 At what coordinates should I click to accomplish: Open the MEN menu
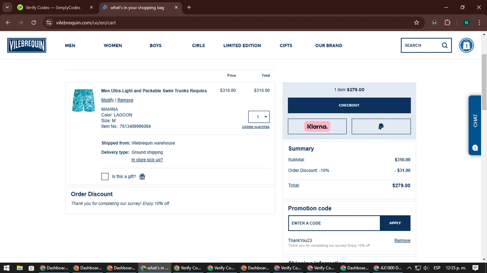pyautogui.click(x=70, y=46)
